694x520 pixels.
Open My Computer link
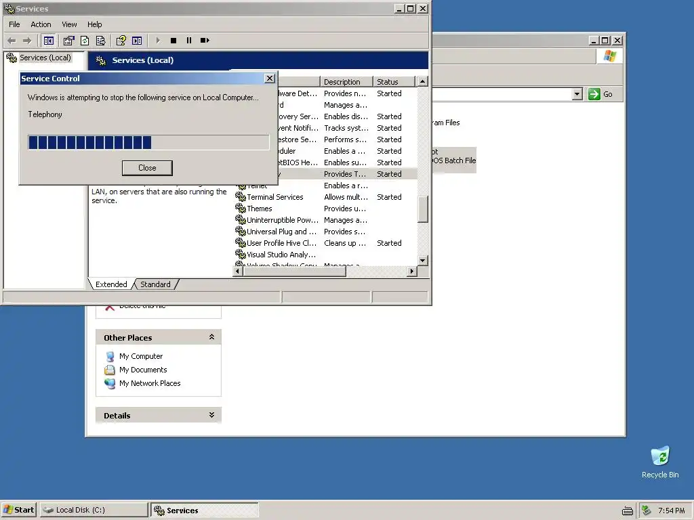tap(141, 356)
